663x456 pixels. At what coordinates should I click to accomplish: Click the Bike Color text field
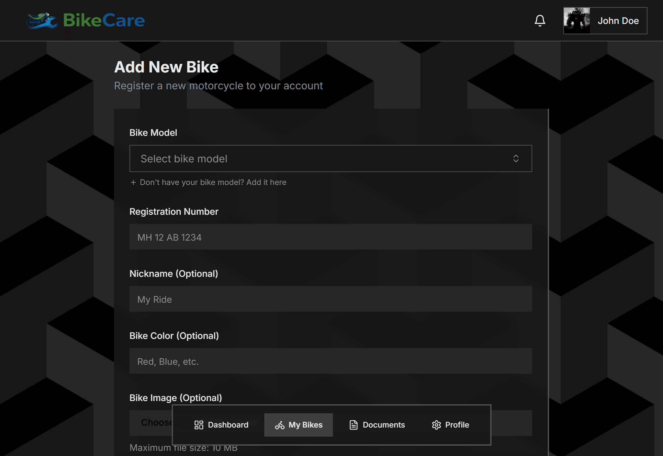tap(330, 361)
